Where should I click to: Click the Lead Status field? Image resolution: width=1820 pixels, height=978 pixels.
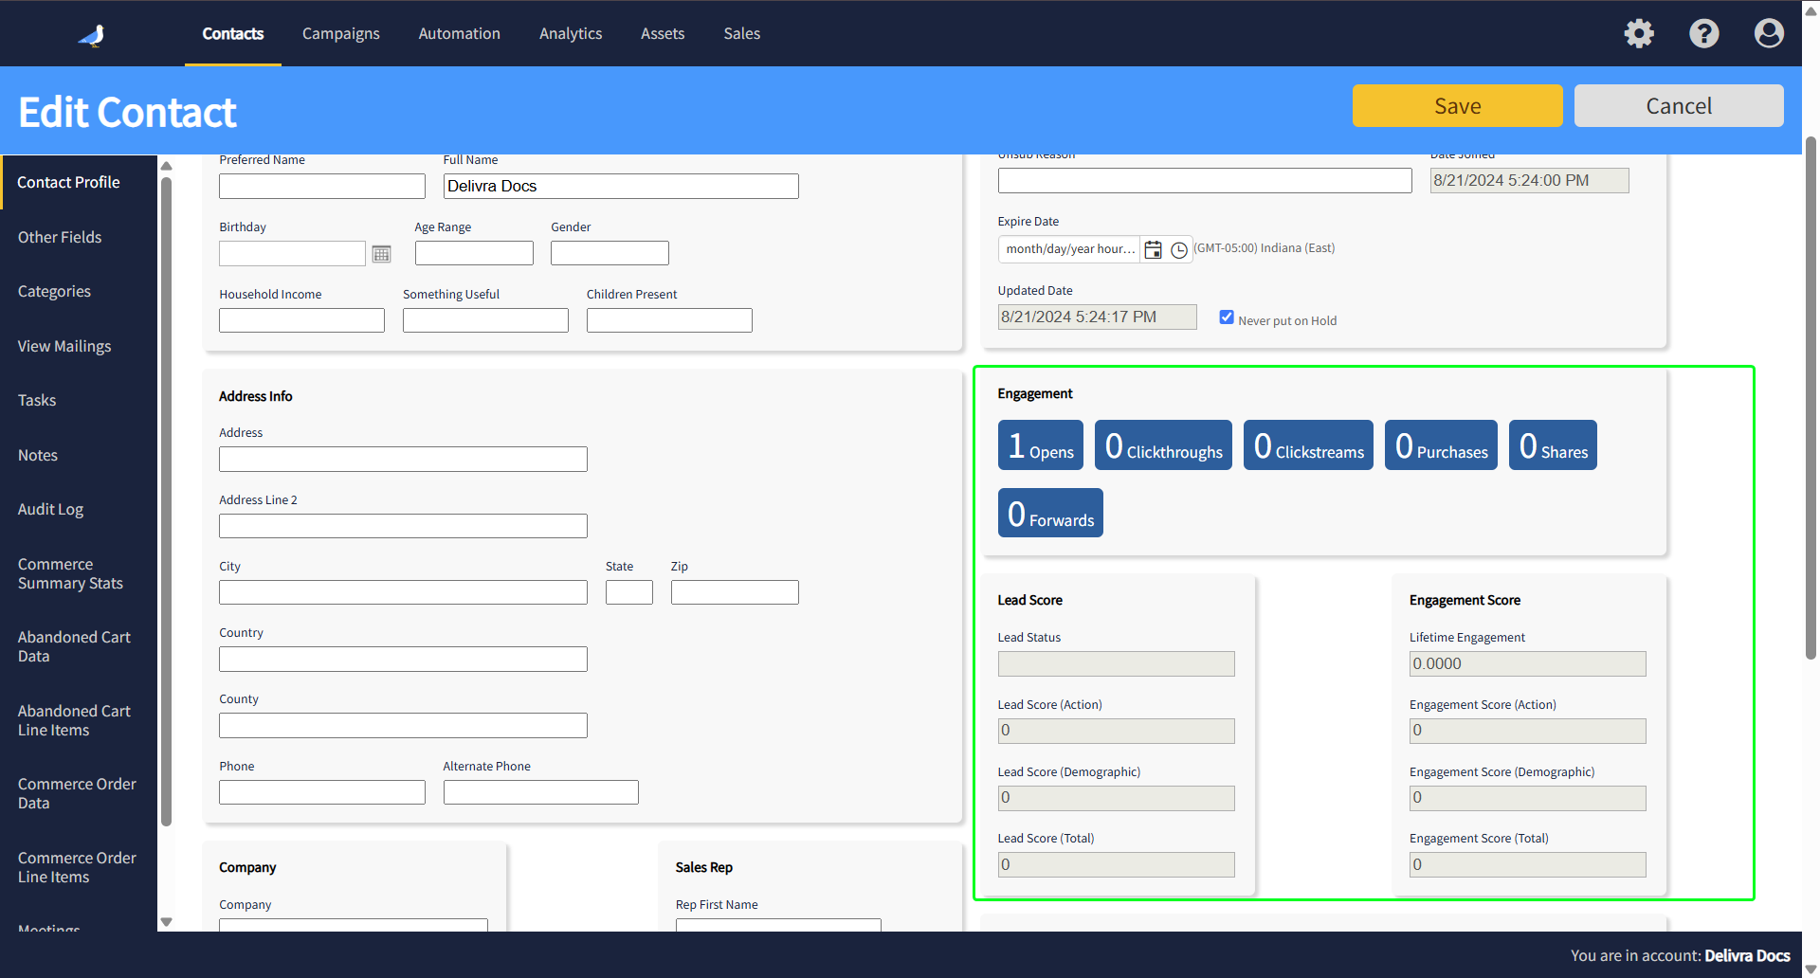coord(1116,663)
